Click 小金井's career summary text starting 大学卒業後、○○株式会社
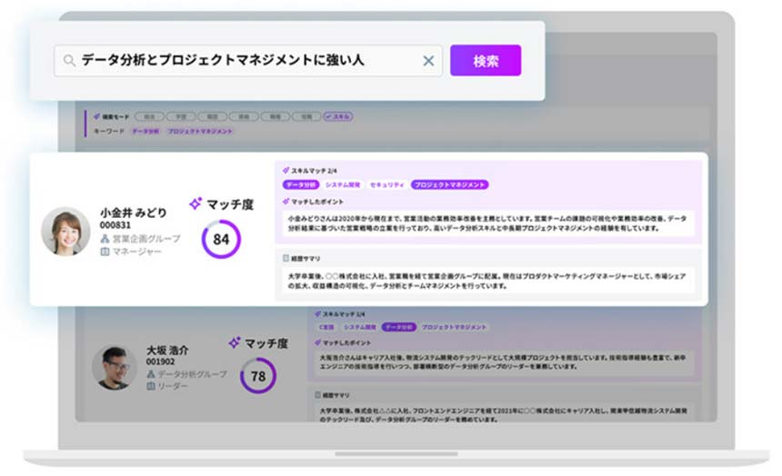The width and height of the screenshot is (782, 476). coord(487,281)
